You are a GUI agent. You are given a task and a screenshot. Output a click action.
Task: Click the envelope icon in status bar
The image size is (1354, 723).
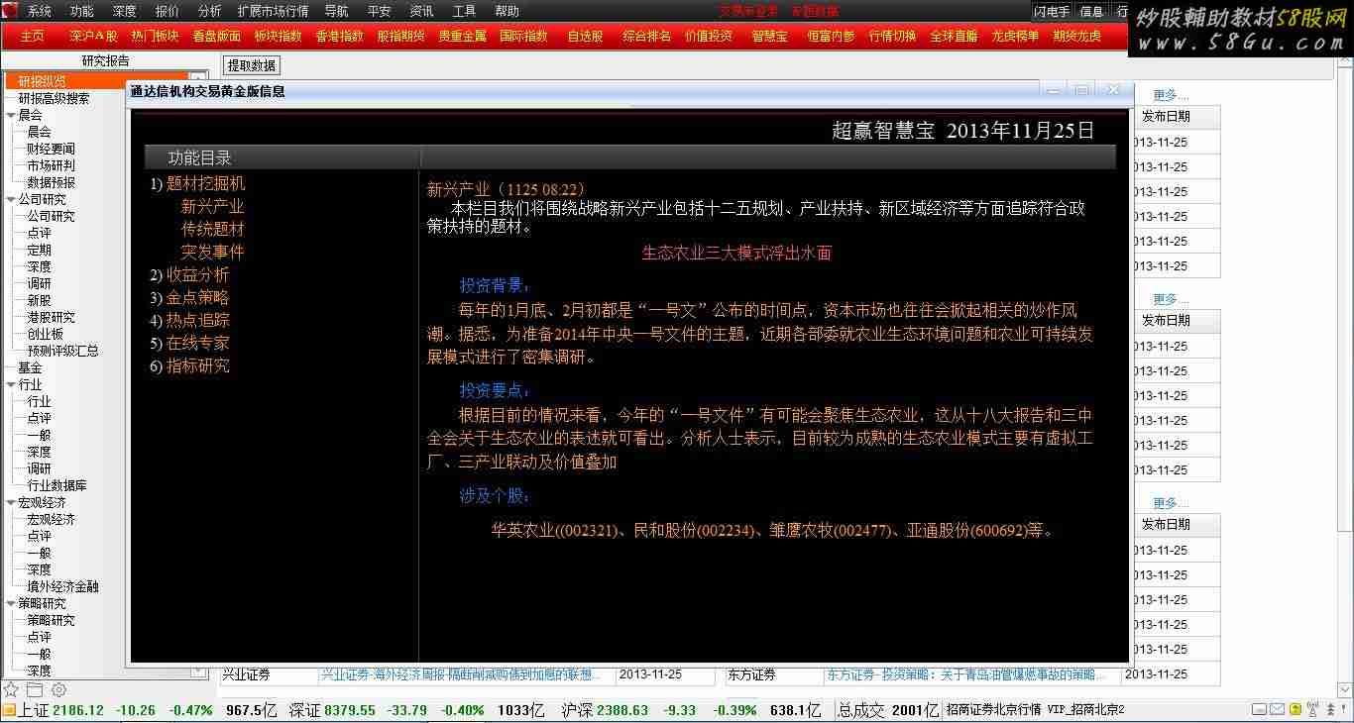point(1278,710)
